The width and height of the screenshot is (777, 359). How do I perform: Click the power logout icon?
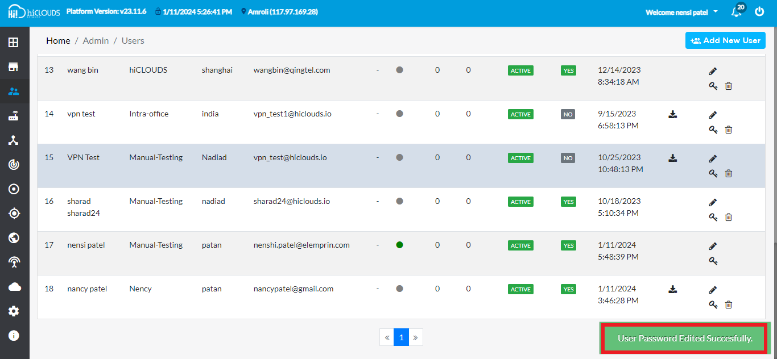pyautogui.click(x=759, y=11)
